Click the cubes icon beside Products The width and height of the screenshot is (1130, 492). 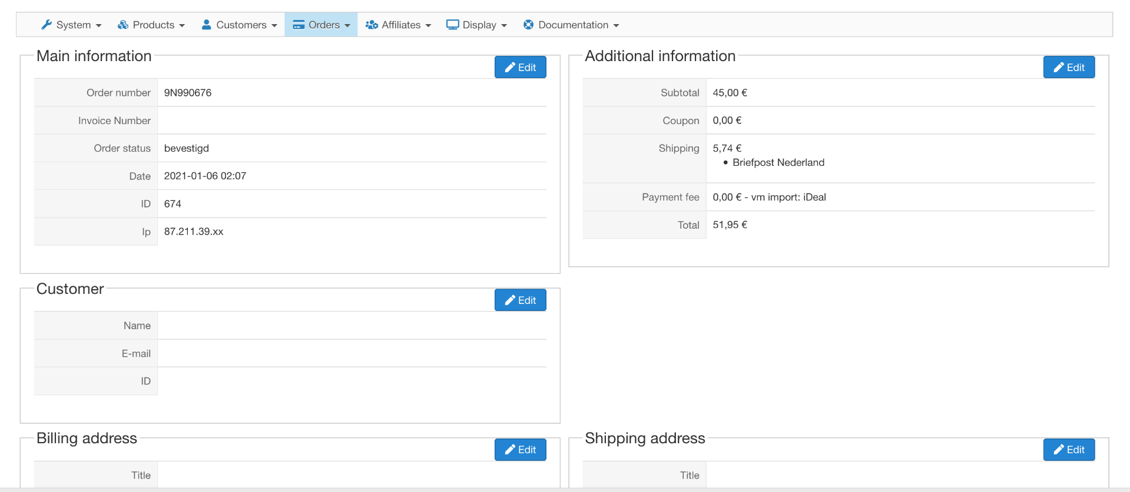pos(123,25)
